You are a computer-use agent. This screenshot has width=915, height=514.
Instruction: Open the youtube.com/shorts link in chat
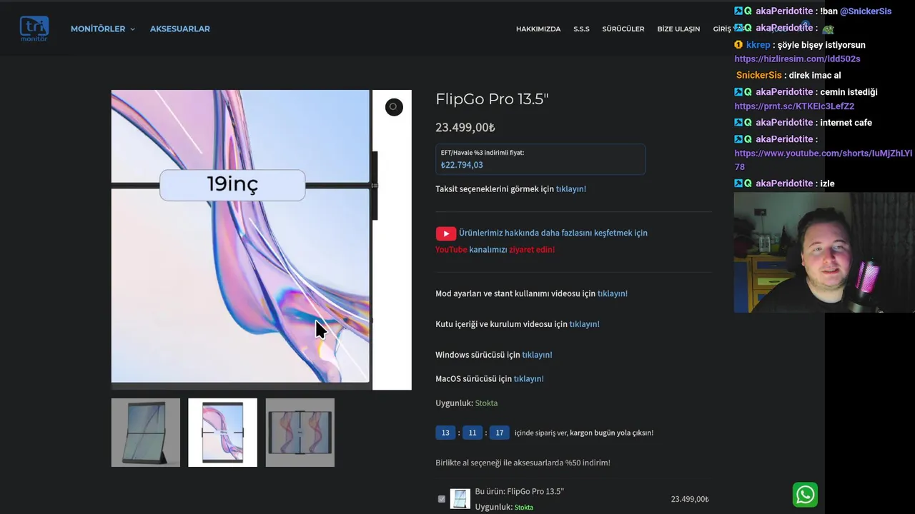(823, 160)
